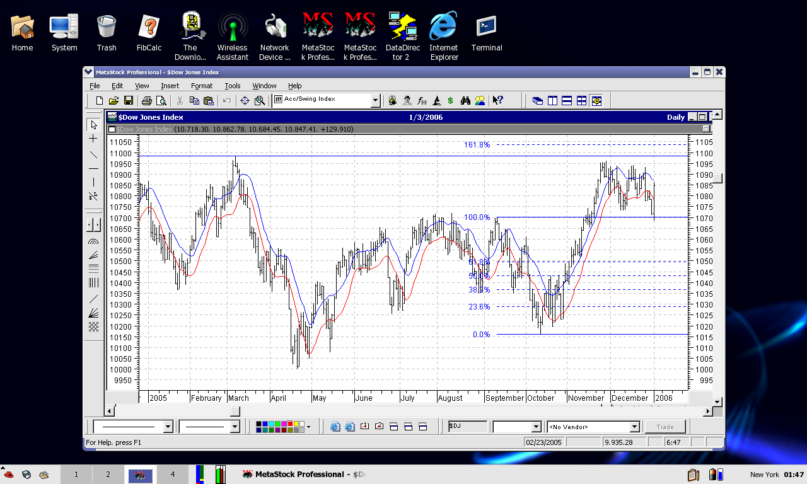Screen dimensions: 807x484
Task: Toggle the highlighted layout button at toolbar end
Action: pos(596,100)
